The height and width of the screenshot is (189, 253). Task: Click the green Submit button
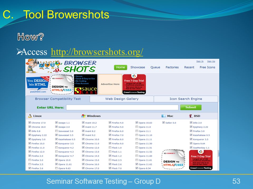pyautogui.click(x=191, y=107)
